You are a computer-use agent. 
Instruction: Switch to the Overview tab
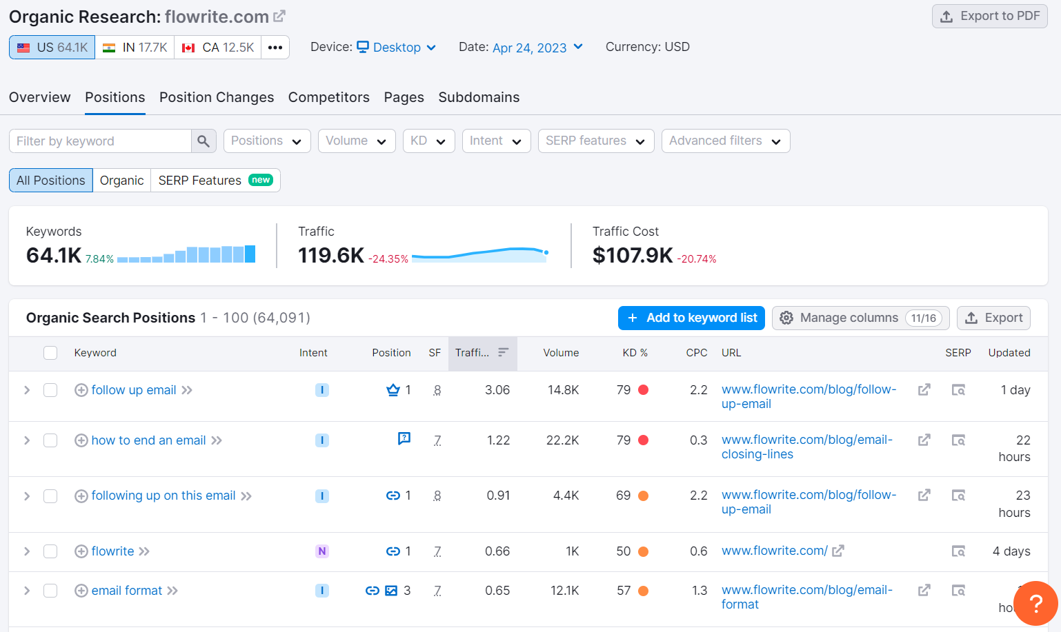coord(40,97)
